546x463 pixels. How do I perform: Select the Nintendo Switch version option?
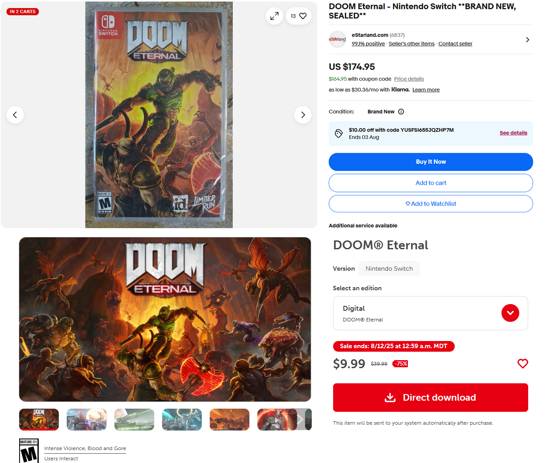click(389, 268)
